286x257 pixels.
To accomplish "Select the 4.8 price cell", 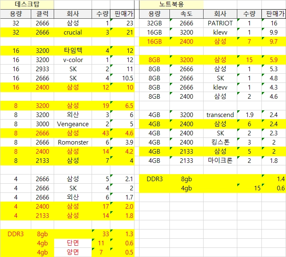I will [x=274, y=78].
